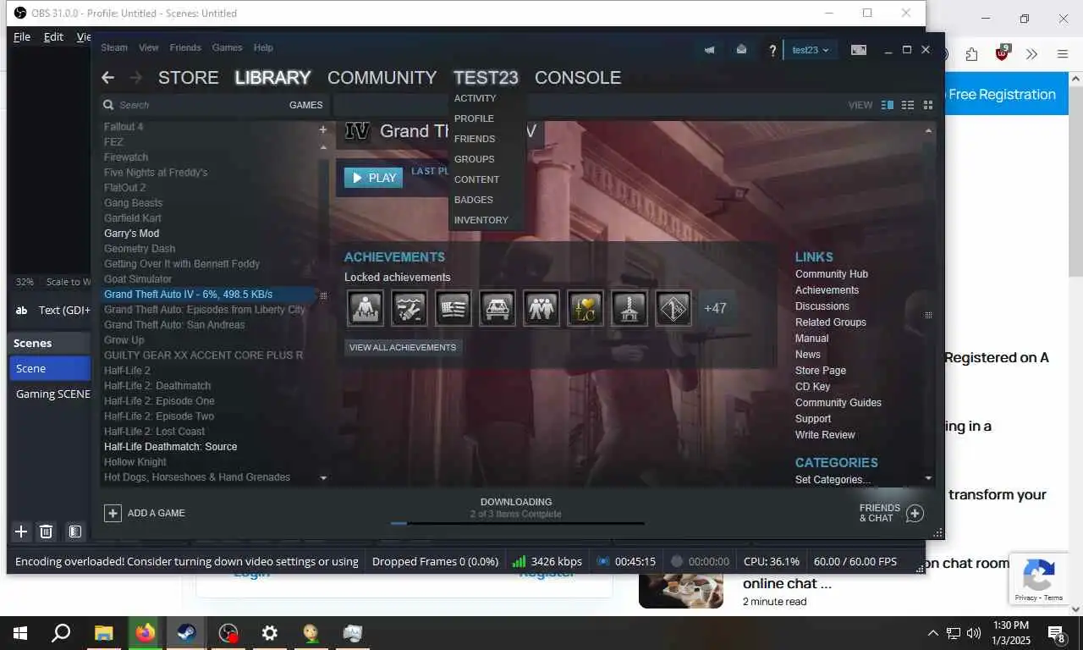The width and height of the screenshot is (1083, 650).
Task: Click the PLAY button
Action: pyautogui.click(x=373, y=178)
